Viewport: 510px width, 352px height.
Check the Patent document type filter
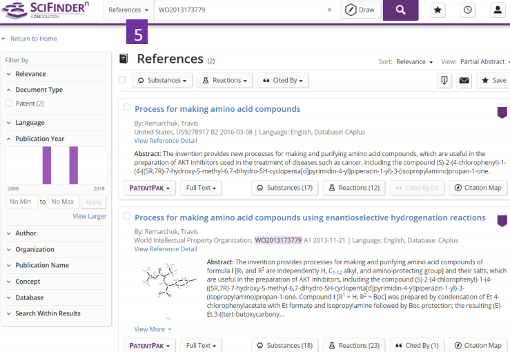click(x=9, y=104)
